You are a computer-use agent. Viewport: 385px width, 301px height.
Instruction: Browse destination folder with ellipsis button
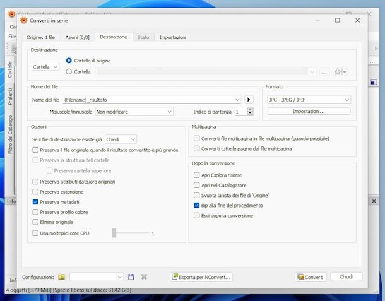(324, 72)
